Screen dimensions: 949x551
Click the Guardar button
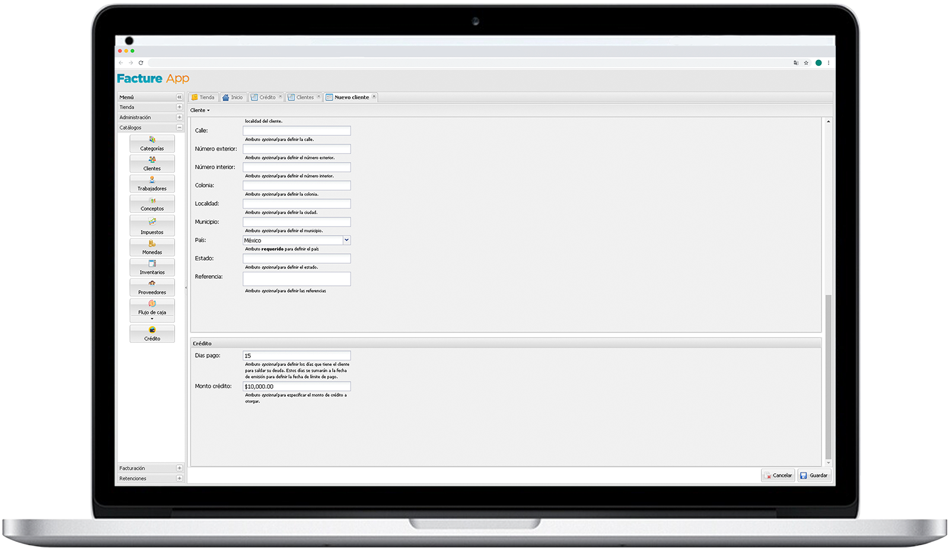click(814, 475)
